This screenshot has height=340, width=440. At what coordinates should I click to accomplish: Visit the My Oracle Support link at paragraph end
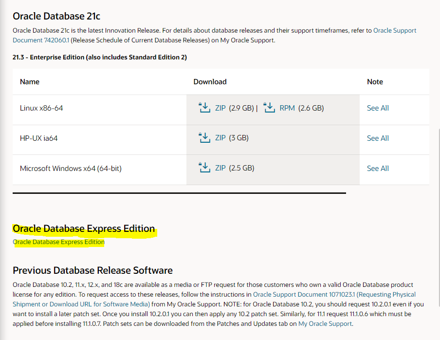325,324
